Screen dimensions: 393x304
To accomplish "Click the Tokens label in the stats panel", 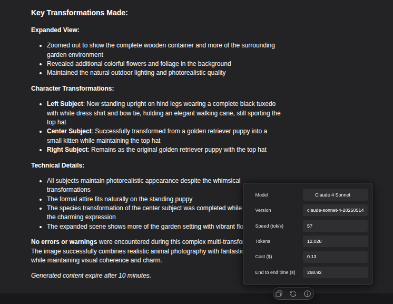I will pos(263,241).
